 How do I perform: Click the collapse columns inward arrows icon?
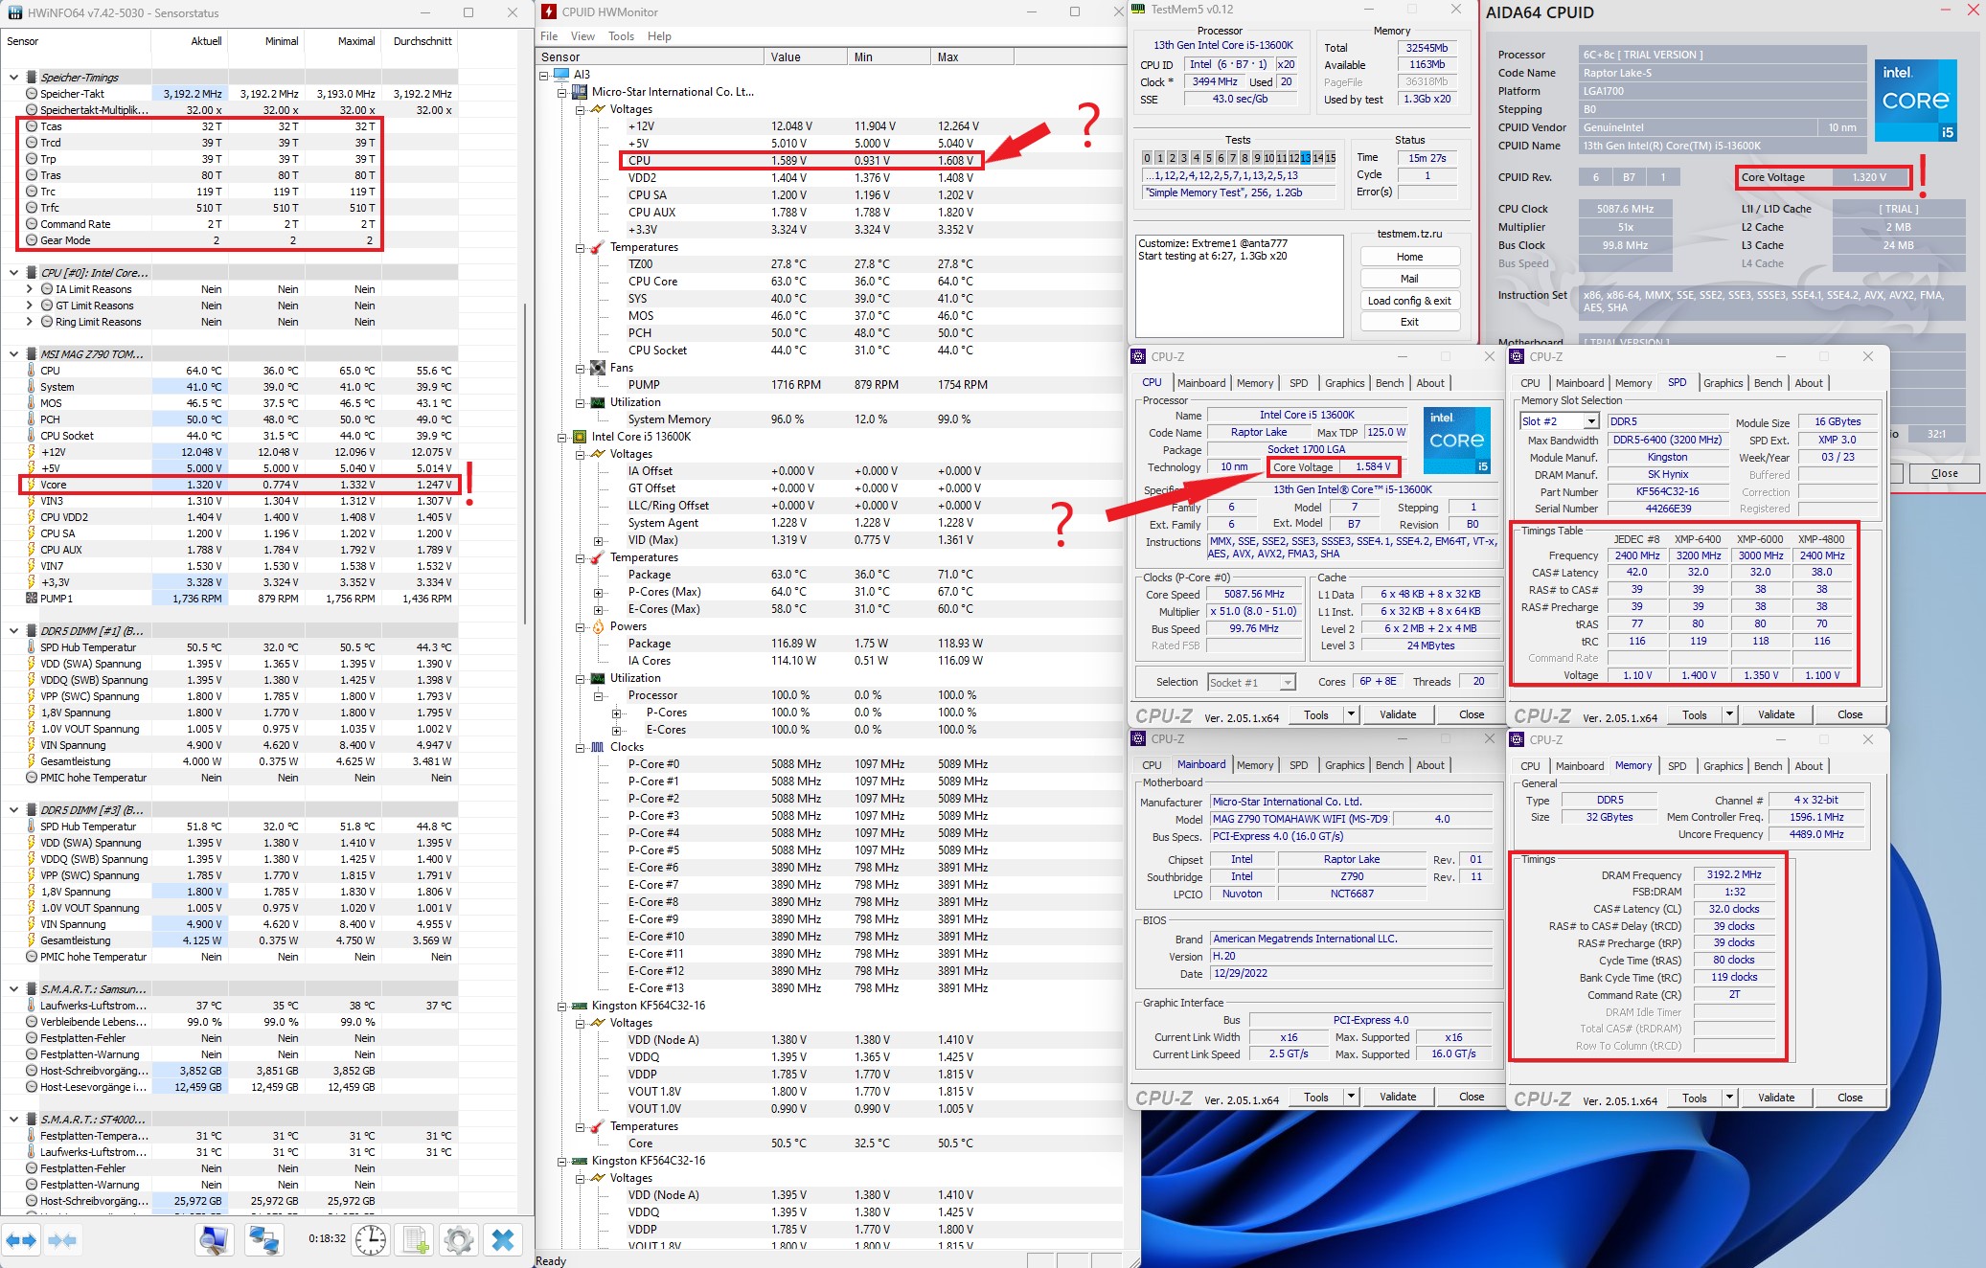coord(62,1241)
